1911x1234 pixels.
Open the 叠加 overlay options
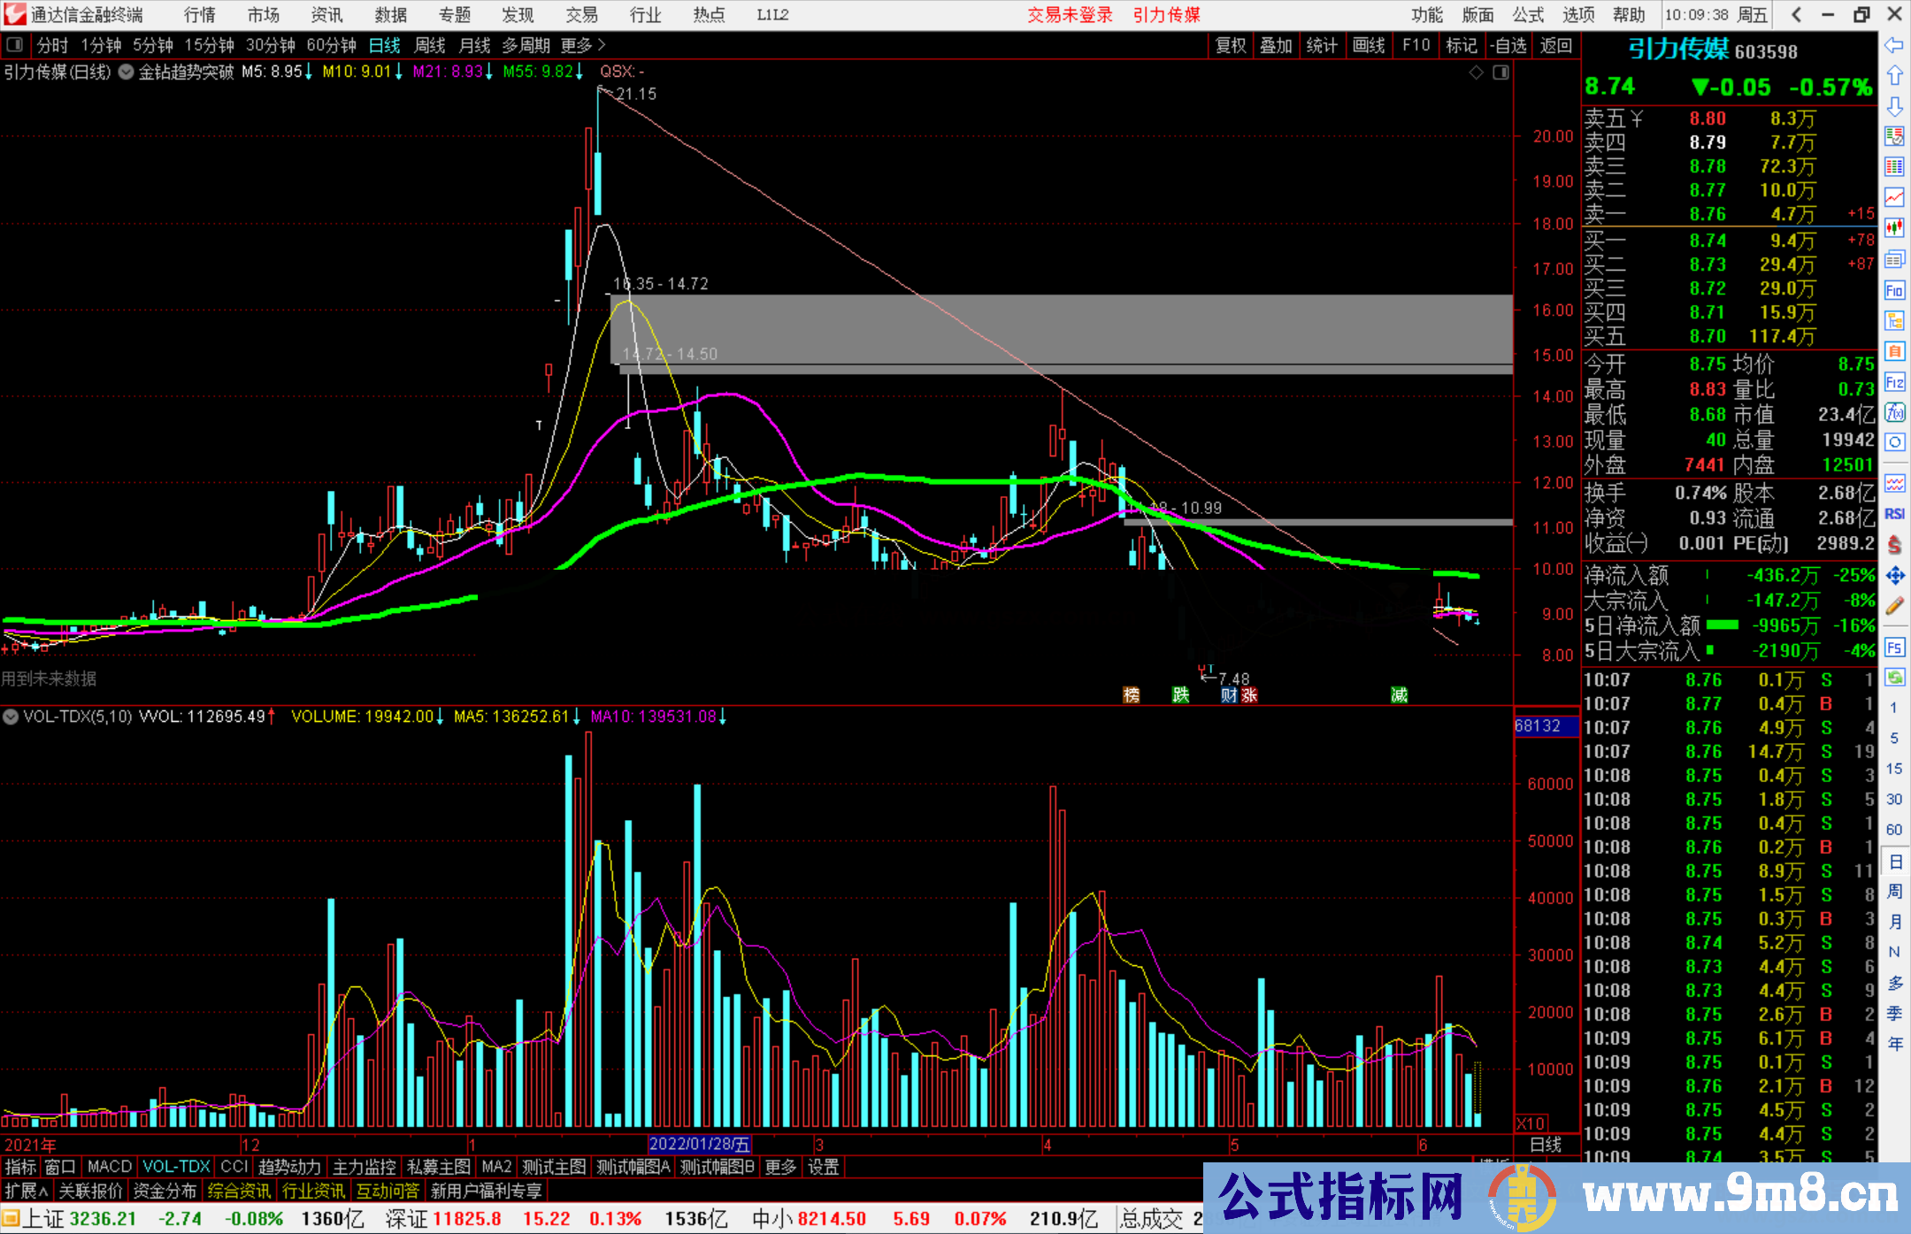point(1277,45)
